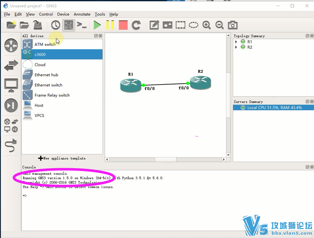Click router R2 on the canvas

(x=200, y=82)
